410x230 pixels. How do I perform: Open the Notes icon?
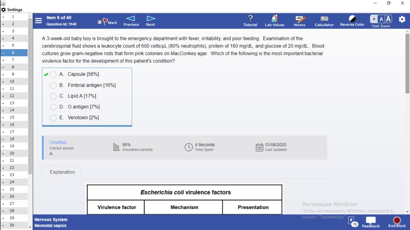tap(300, 19)
